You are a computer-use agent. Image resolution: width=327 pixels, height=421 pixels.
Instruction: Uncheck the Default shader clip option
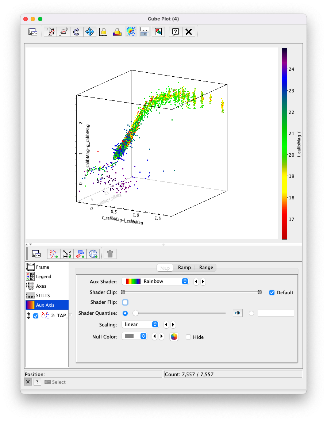(x=272, y=292)
